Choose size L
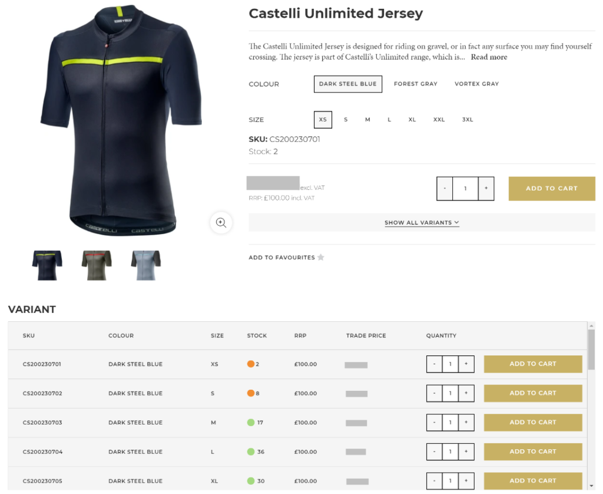This screenshot has height=494, width=603. point(389,120)
